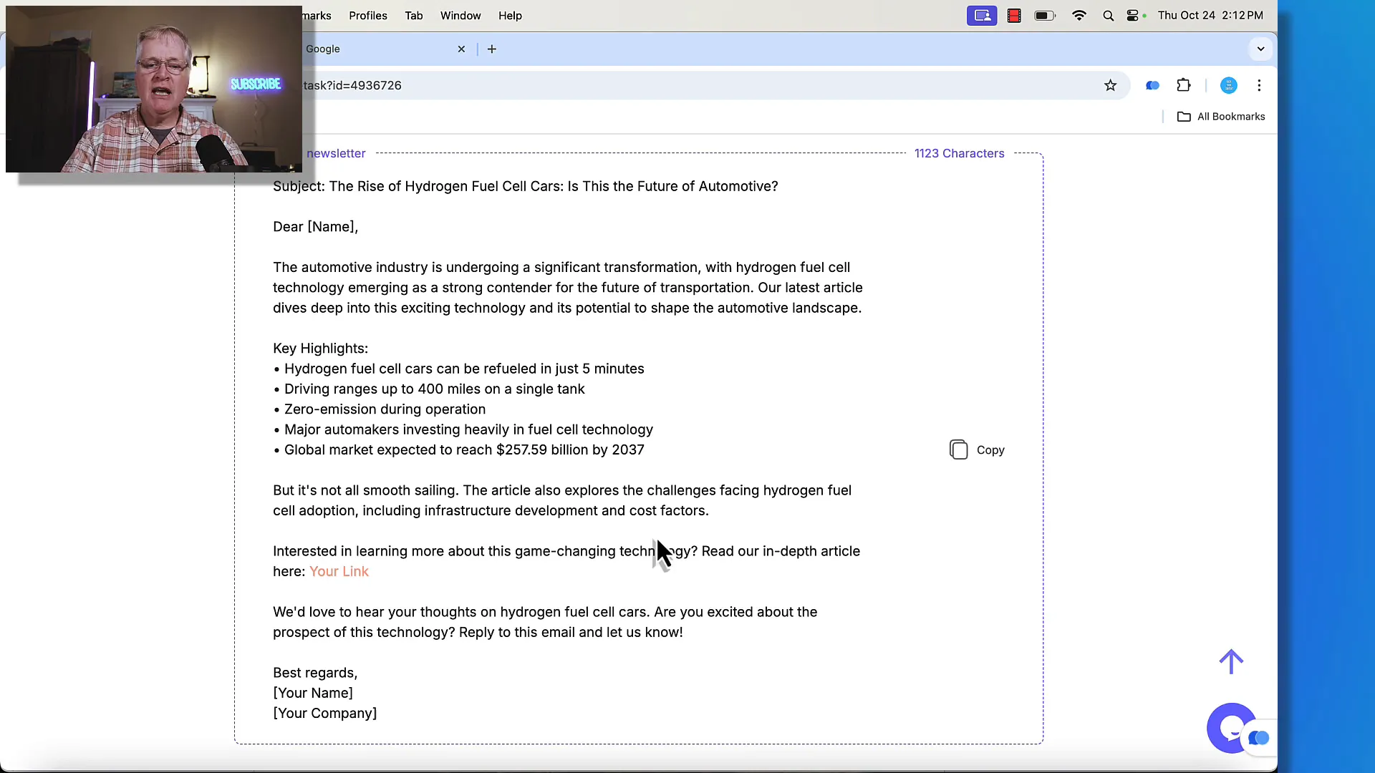Click the profile/account circle icon
The image size is (1375, 773).
click(1229, 85)
